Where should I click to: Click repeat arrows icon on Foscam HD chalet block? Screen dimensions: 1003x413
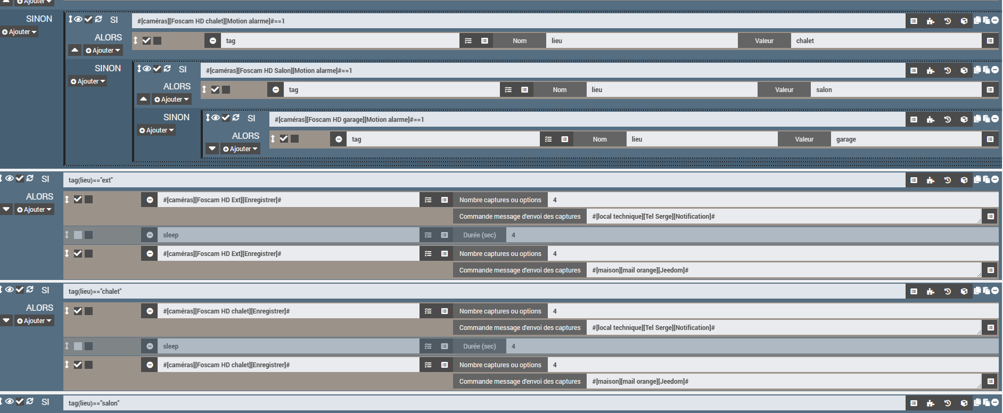coord(98,19)
